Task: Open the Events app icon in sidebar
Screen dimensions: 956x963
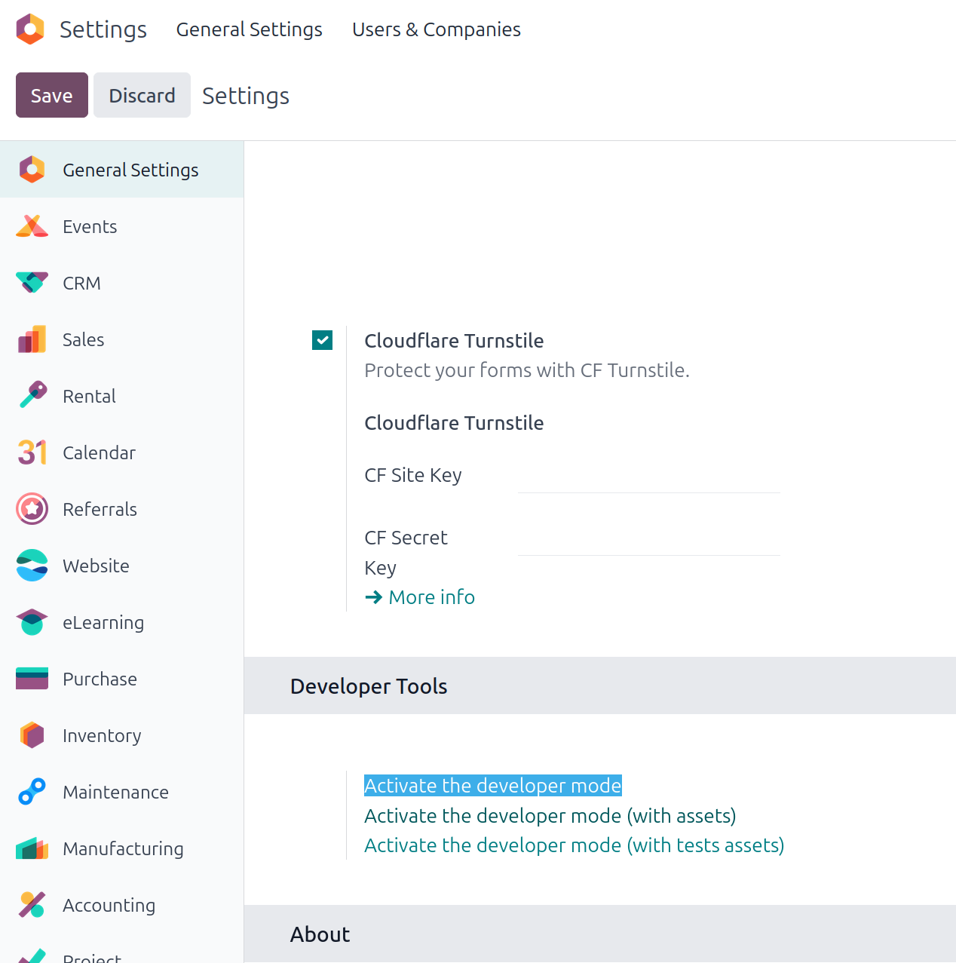Action: coord(32,226)
